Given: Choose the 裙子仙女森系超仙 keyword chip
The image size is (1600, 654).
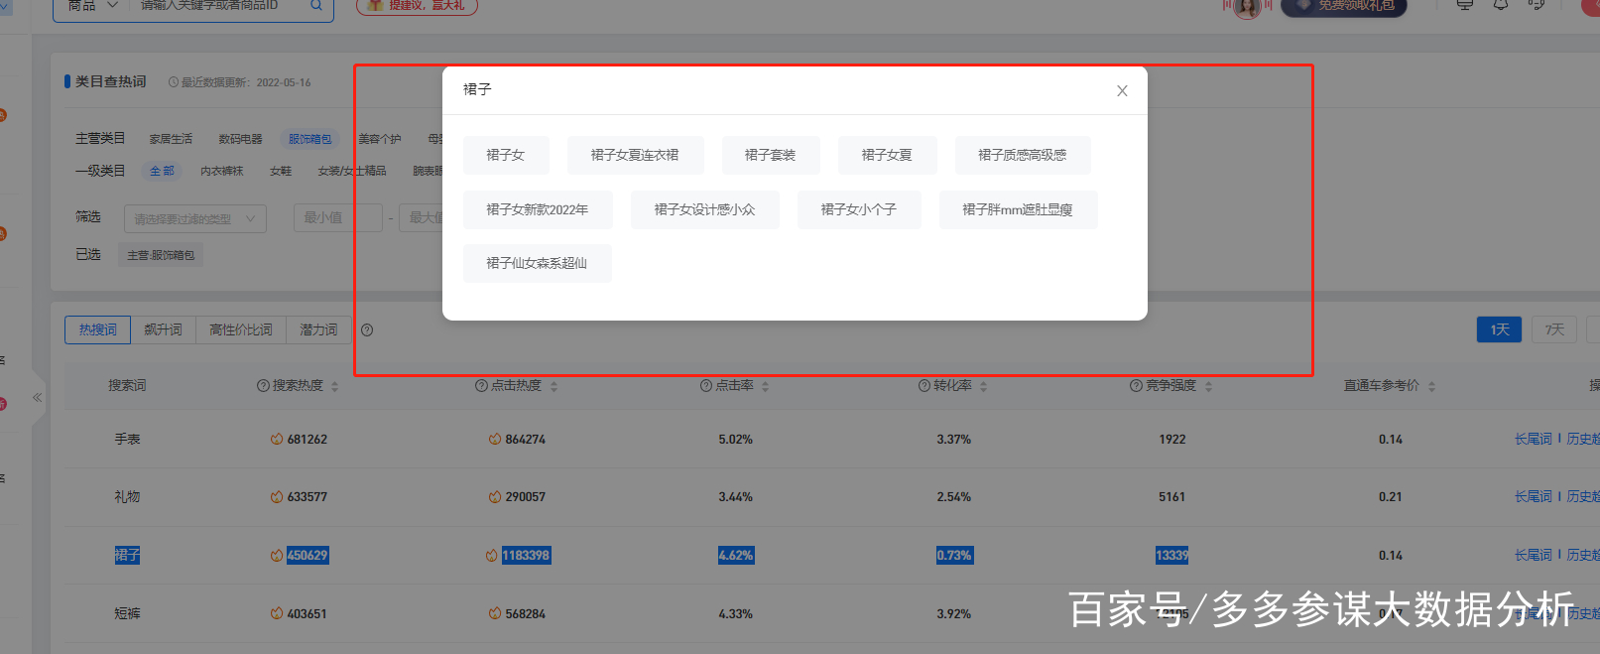Looking at the screenshot, I should [537, 263].
